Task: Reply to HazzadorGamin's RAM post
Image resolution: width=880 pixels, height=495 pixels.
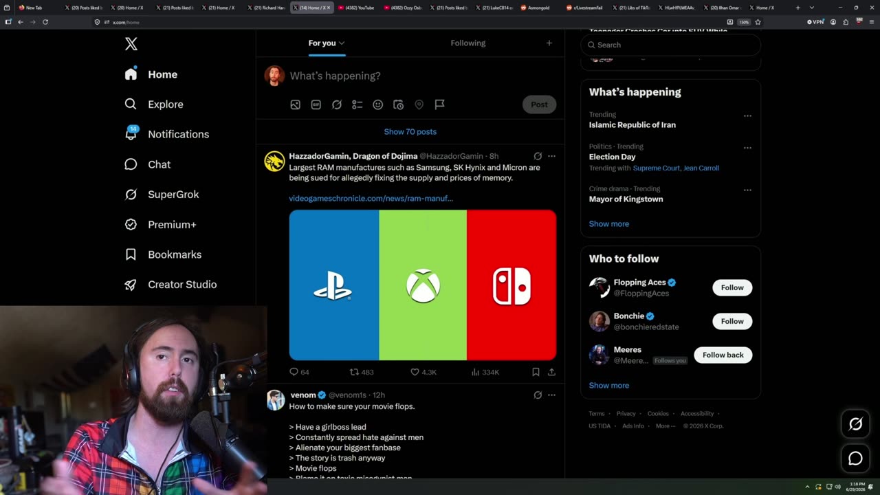Action: pos(299,372)
